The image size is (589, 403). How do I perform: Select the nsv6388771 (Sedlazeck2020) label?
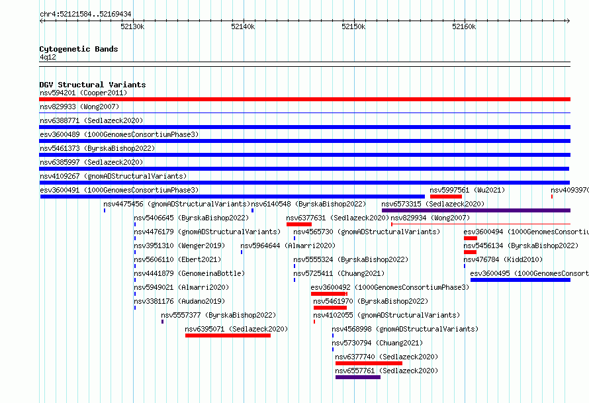[x=91, y=120]
